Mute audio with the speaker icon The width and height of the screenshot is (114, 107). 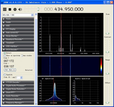[20, 9]
